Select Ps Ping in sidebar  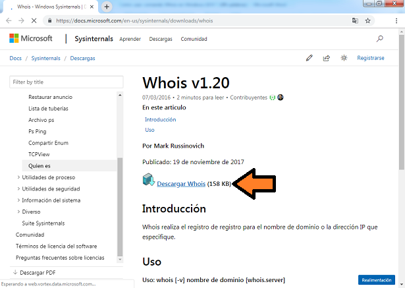(38, 131)
